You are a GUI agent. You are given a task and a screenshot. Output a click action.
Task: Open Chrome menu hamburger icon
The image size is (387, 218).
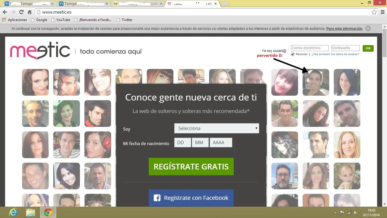coord(382,12)
